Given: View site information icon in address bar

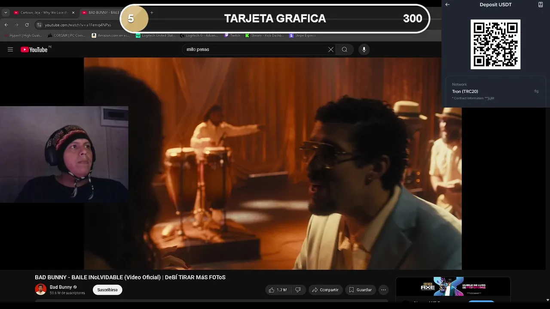Looking at the screenshot, I should click(39, 25).
